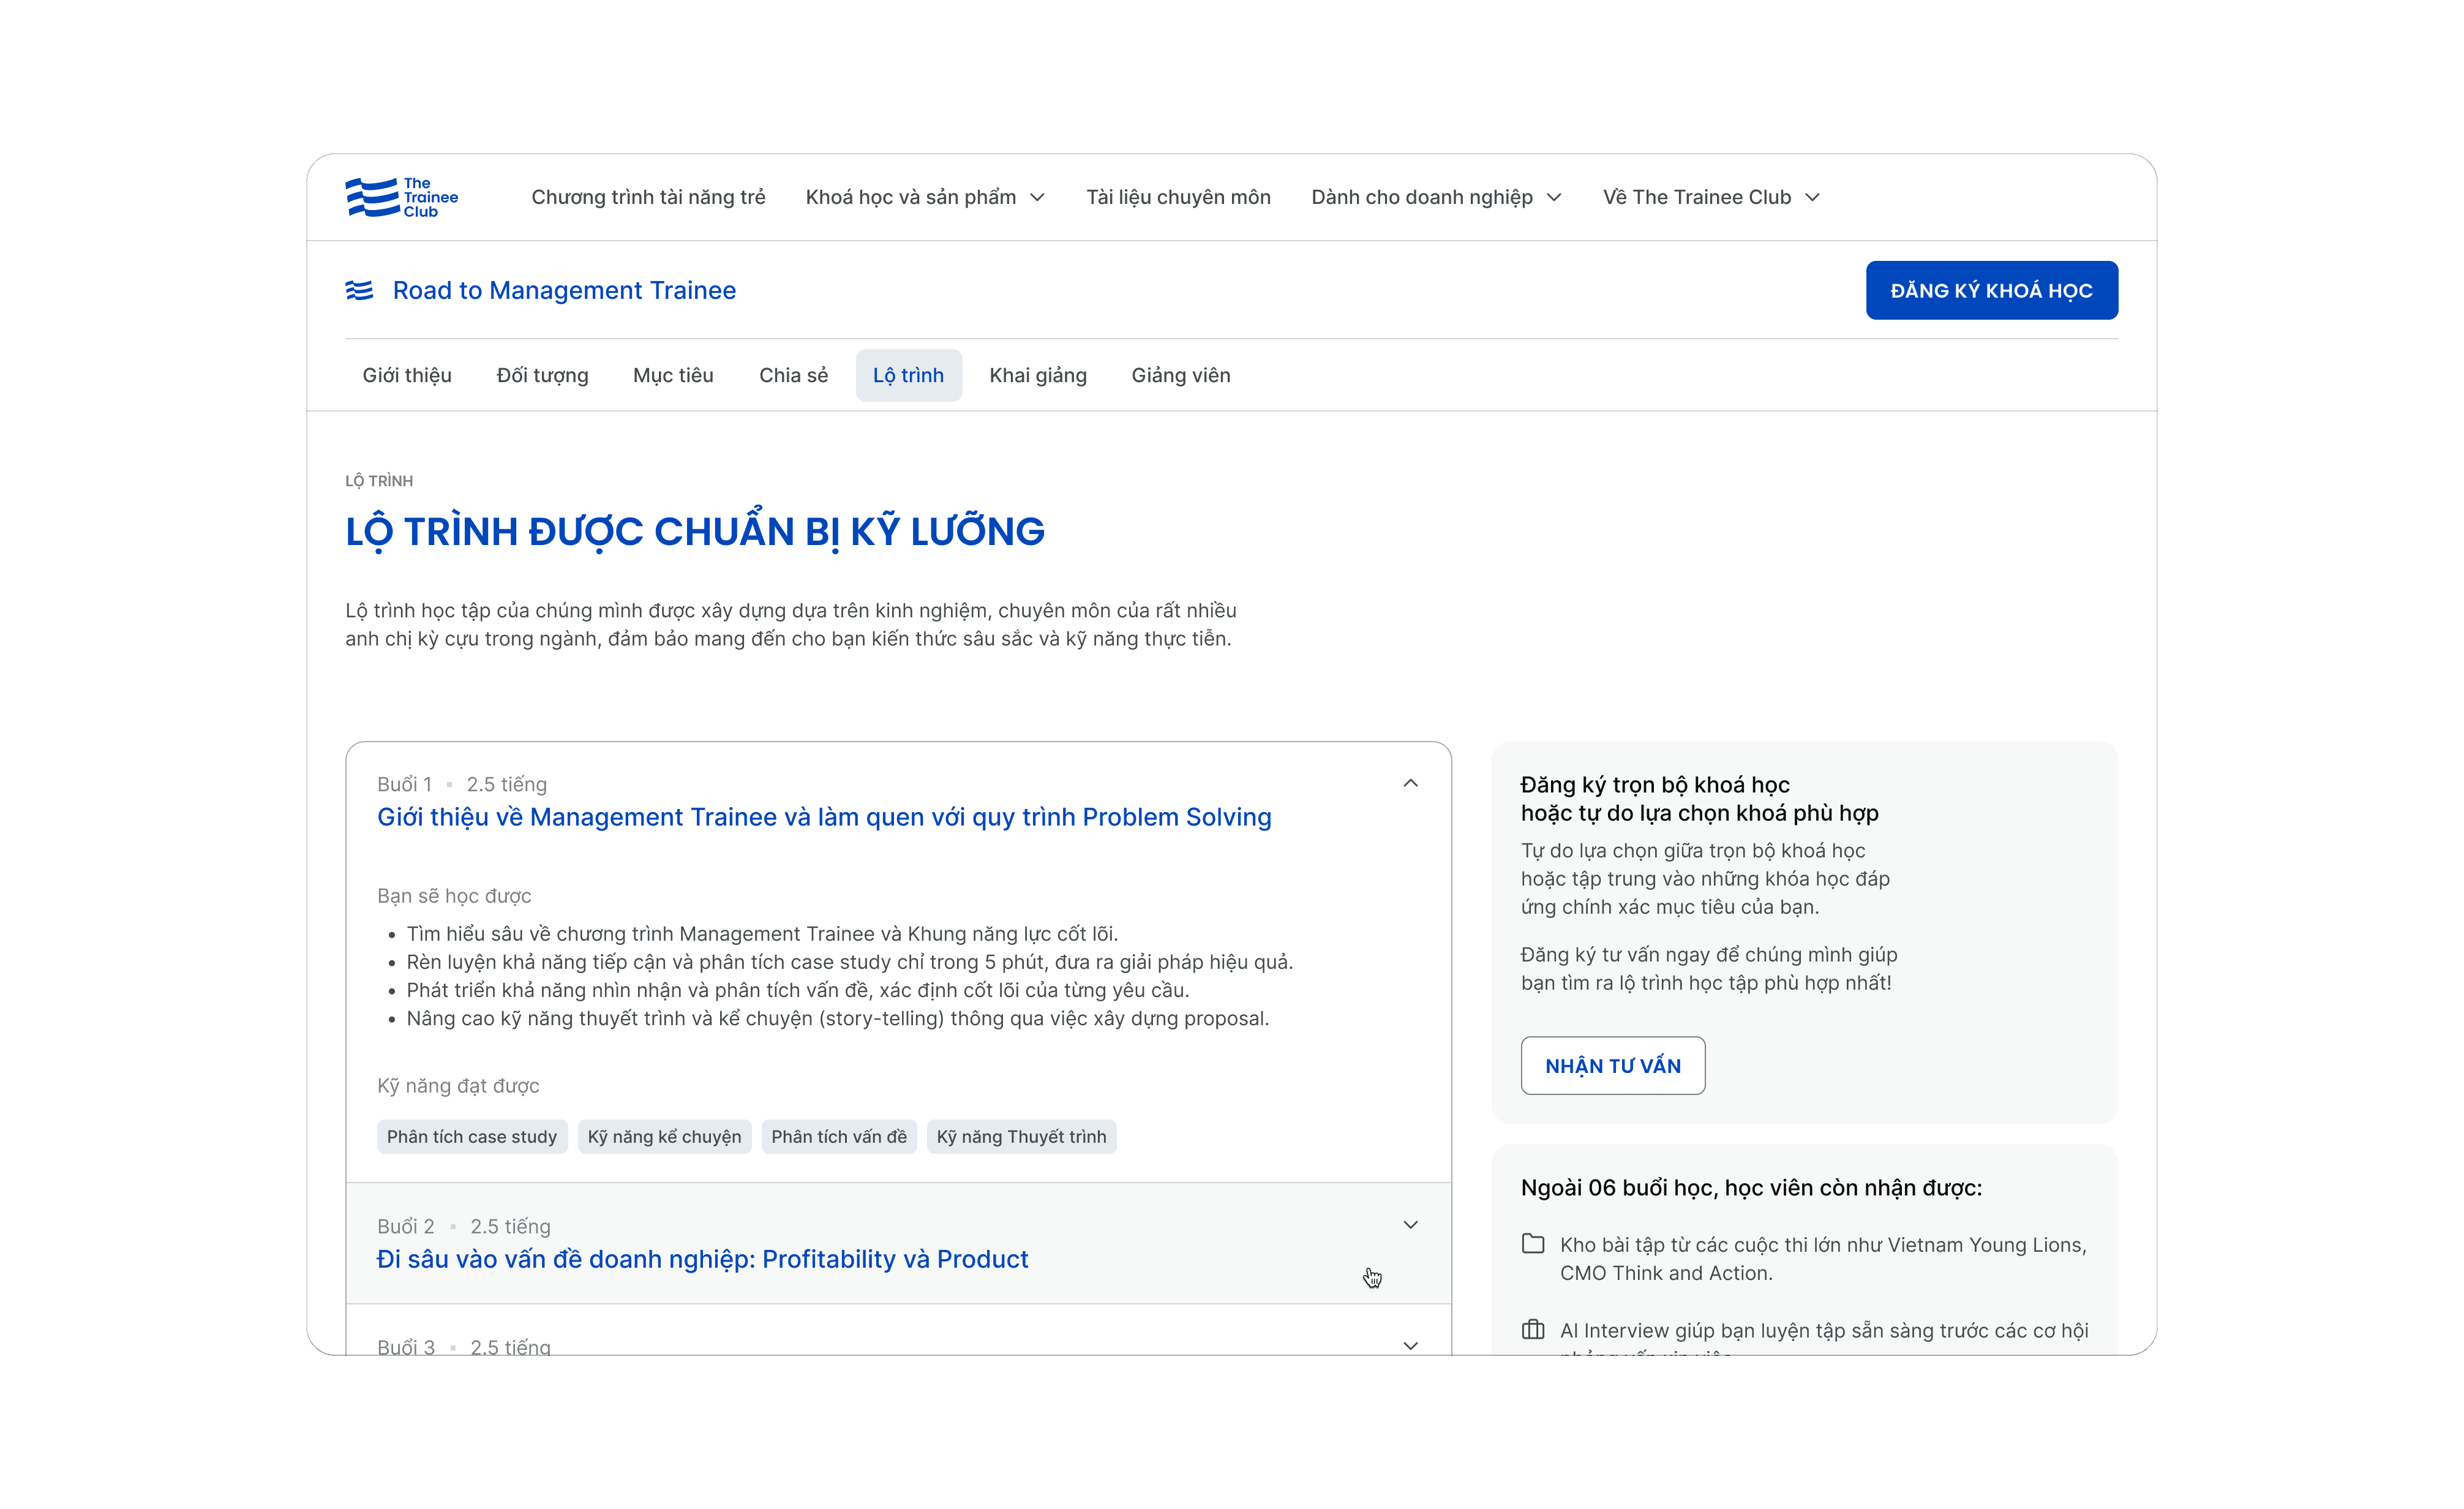
Task: Open Road to Management Trainee title link
Action: (564, 290)
